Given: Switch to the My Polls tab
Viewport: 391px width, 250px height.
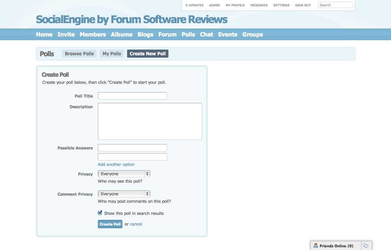Looking at the screenshot, I should pyautogui.click(x=112, y=54).
